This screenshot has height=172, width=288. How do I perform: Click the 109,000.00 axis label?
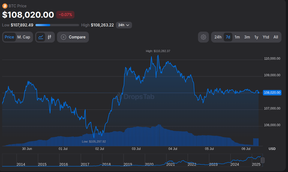click(272, 75)
